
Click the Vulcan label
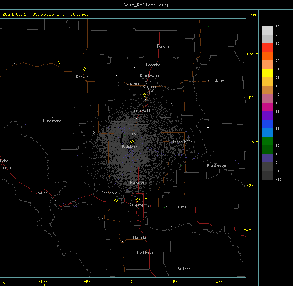point(185,269)
